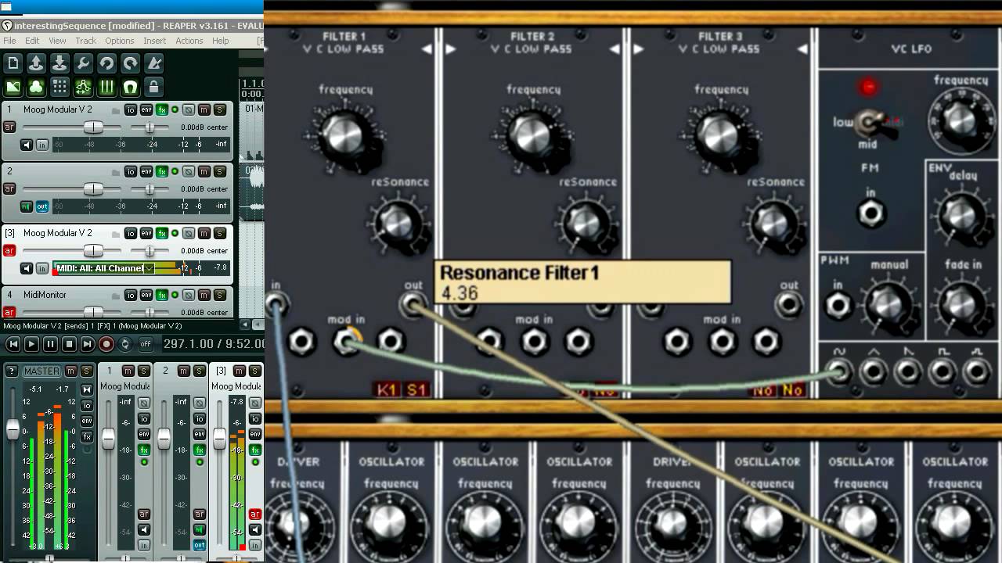Toggle the transport repeat button
The height and width of the screenshot is (563, 1002).
(x=124, y=344)
